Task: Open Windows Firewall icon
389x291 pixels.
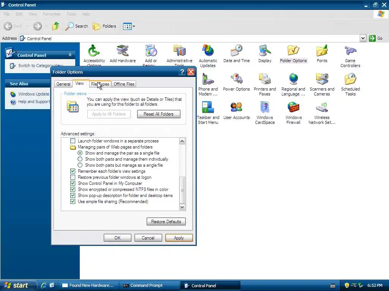Action: coord(293,108)
